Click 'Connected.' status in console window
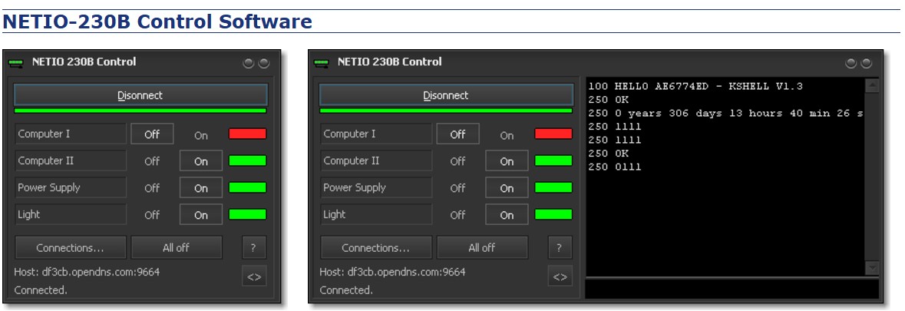This screenshot has height=311, width=905. point(346,290)
